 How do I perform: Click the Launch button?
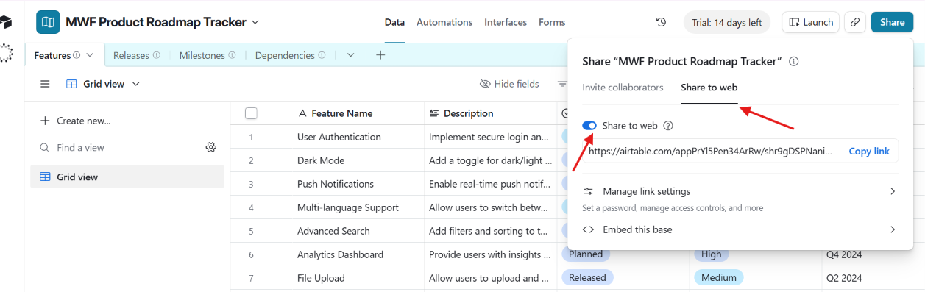[x=811, y=22]
